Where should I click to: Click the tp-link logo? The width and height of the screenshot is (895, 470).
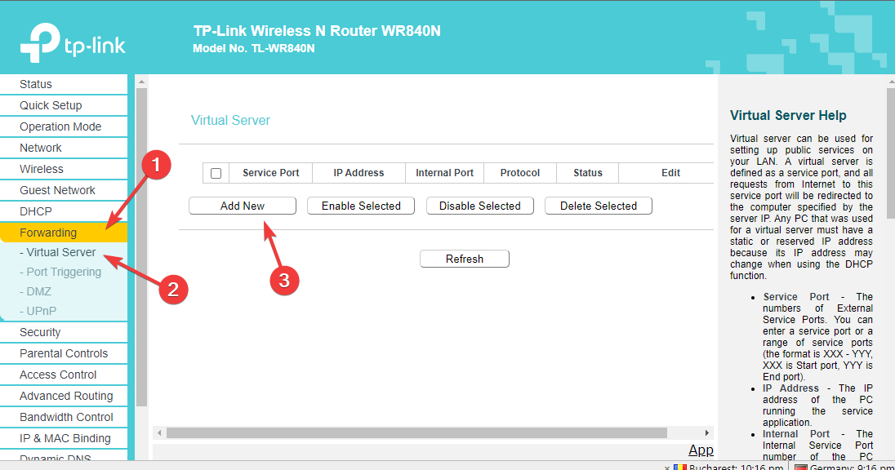(73, 42)
